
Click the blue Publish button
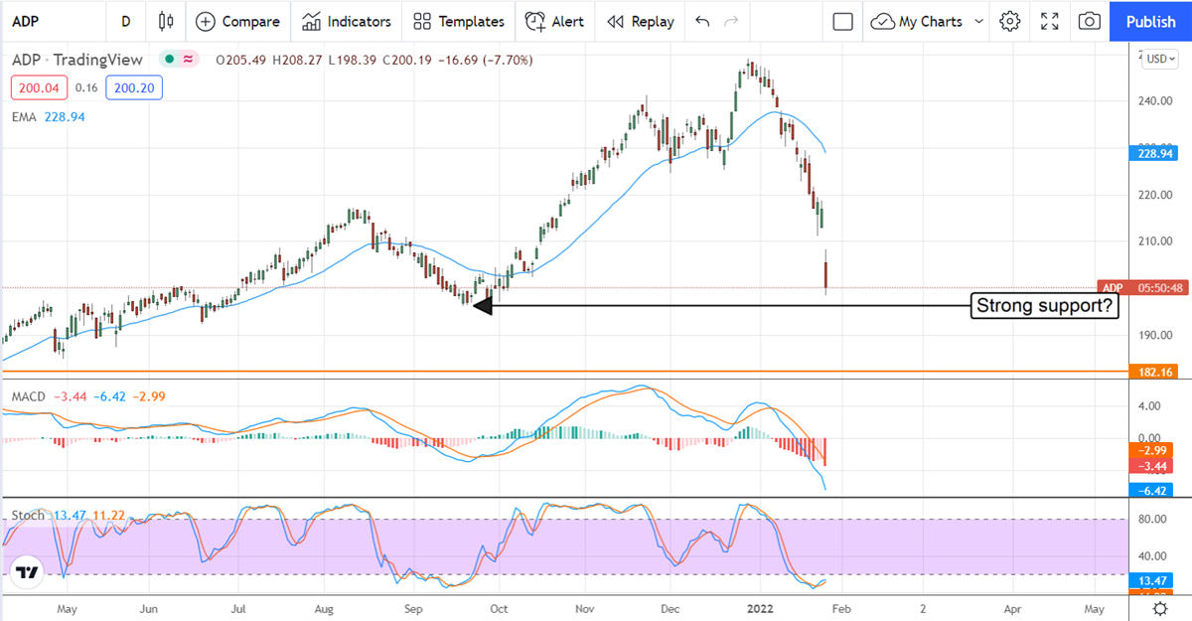[x=1150, y=21]
